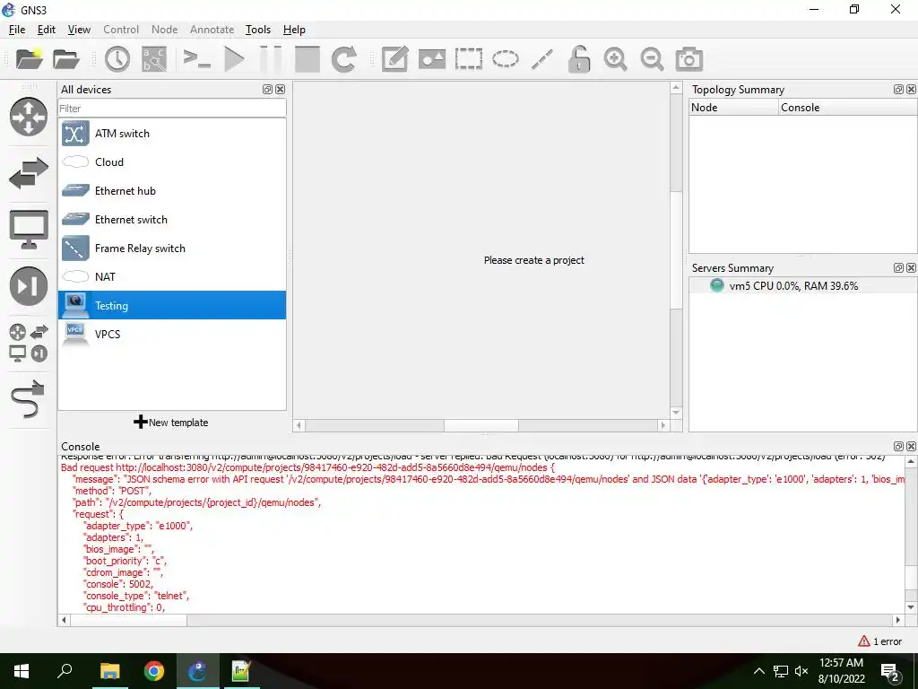Click the New blank project toolbar icon
Screen dimensions: 918x689
point(29,58)
